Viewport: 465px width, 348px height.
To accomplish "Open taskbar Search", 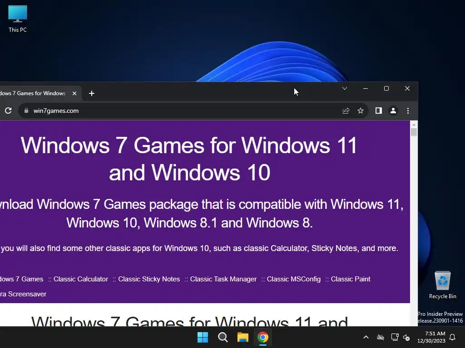I will tap(223, 337).
